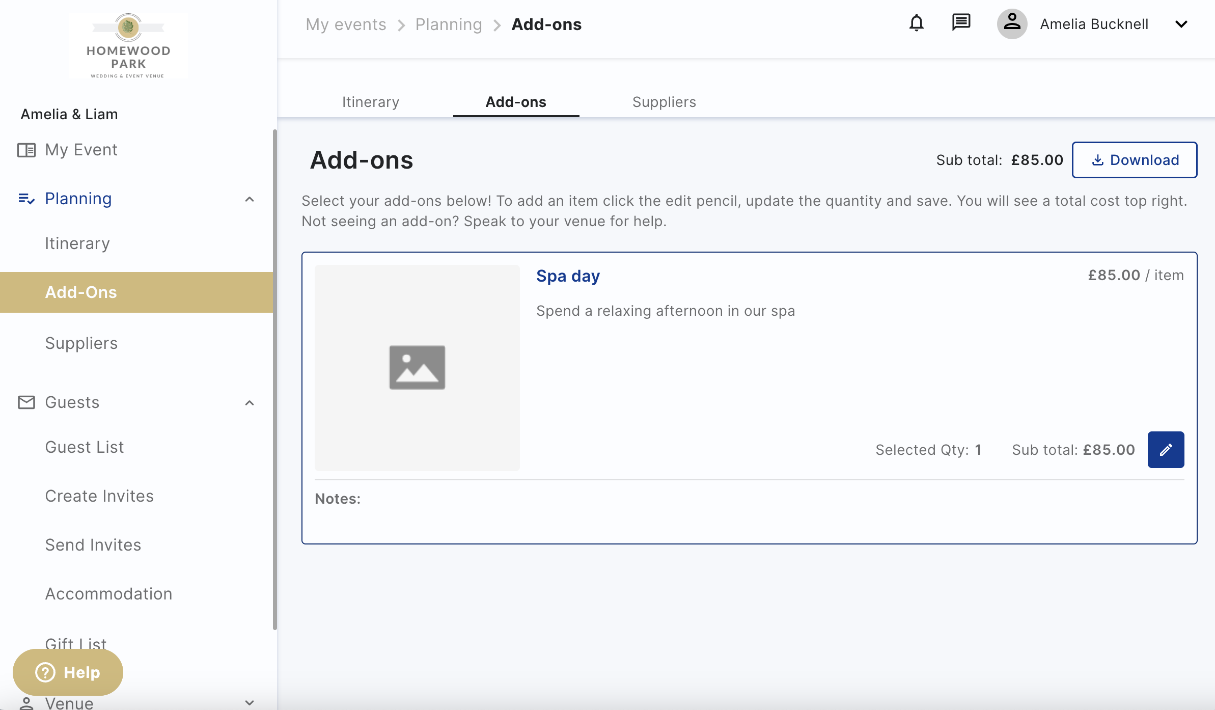Open Create Invites in sidebar

(x=99, y=496)
